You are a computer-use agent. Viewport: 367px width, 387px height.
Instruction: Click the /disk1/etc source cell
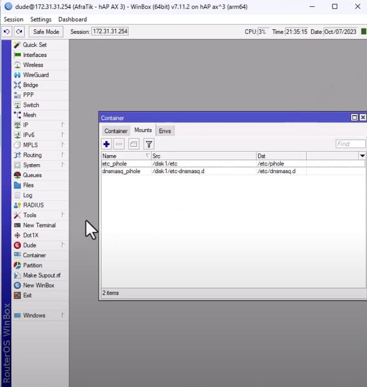(x=165, y=164)
